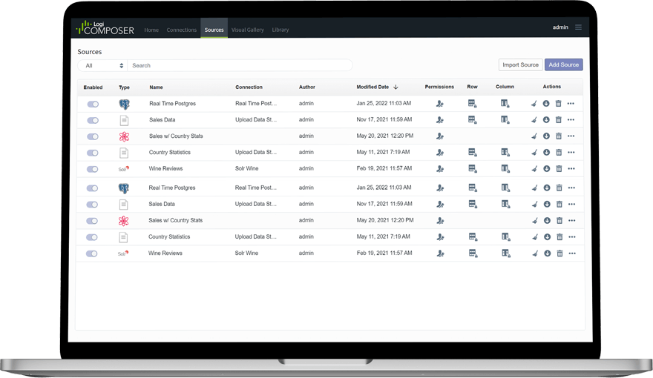Click the download icon in the first table row
Viewport: 653px width, 378px height.
click(546, 104)
